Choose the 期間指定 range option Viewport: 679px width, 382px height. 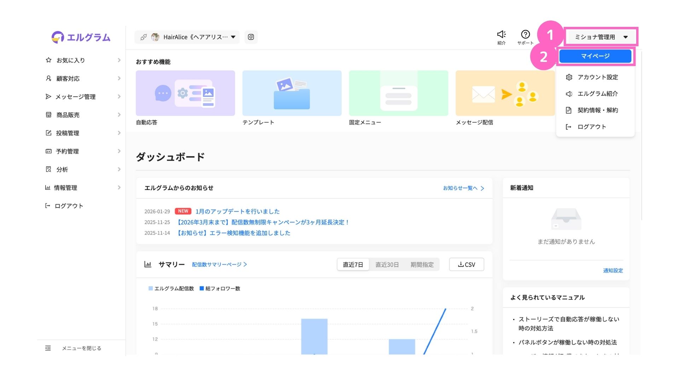pyautogui.click(x=422, y=265)
